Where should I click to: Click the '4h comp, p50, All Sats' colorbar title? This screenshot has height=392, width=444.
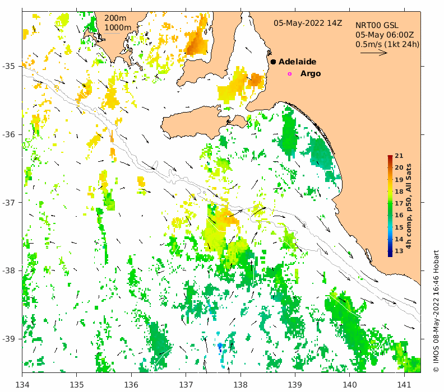(x=408, y=206)
